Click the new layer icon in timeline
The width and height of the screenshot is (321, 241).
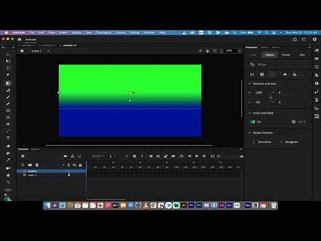pyautogui.click(x=23, y=165)
